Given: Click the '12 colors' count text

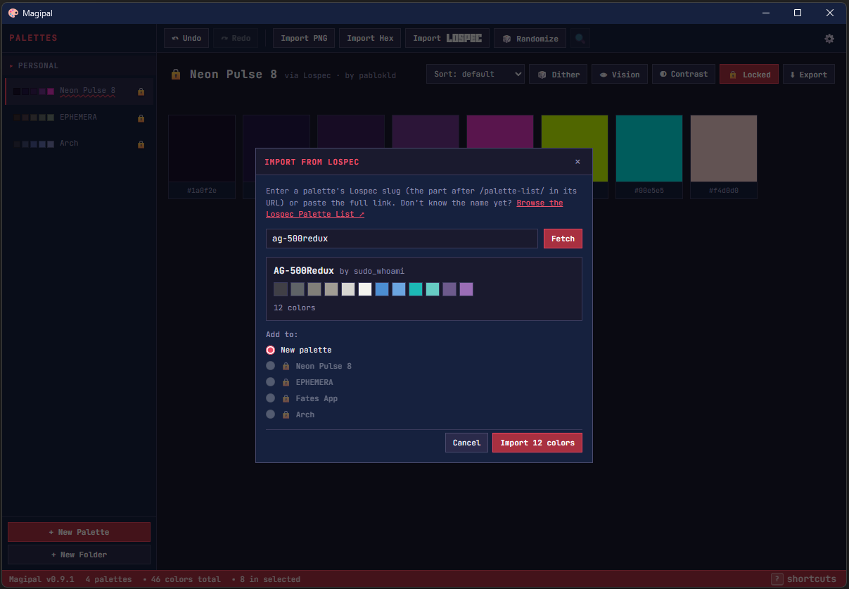Looking at the screenshot, I should tap(294, 308).
